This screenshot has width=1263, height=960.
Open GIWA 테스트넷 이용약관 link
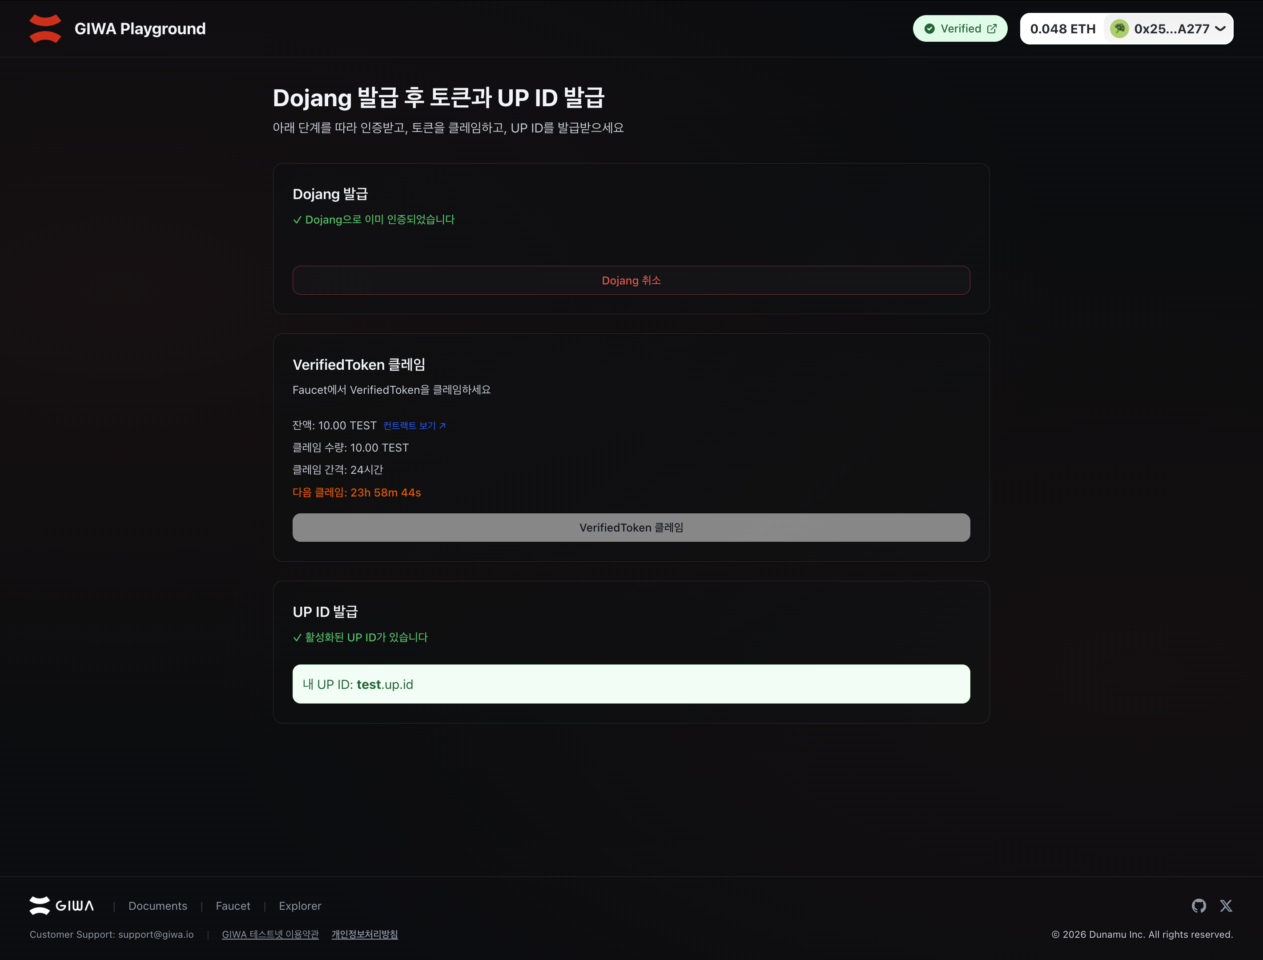(270, 934)
